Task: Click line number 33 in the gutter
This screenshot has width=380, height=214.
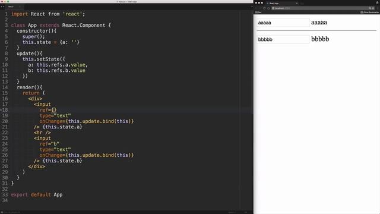Action: [x=5, y=194]
